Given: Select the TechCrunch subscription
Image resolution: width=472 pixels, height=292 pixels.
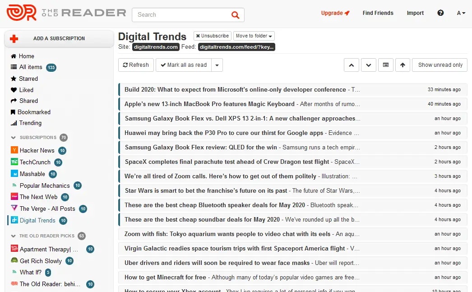Looking at the screenshot, I should coord(35,162).
